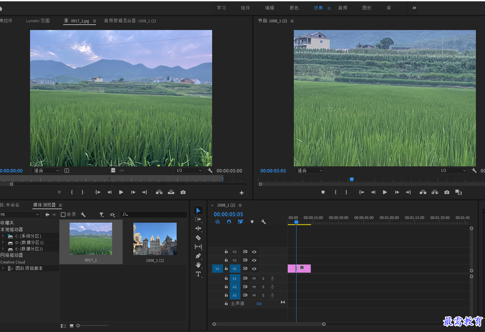Screen dimensions: 485x332
Task: Open program monitor comparison view
Action: (x=458, y=192)
